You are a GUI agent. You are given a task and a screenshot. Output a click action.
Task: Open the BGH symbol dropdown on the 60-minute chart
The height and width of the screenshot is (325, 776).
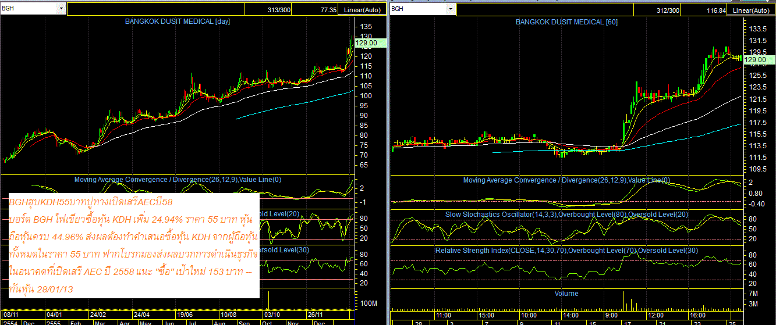coord(450,9)
